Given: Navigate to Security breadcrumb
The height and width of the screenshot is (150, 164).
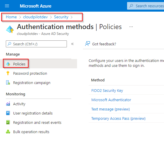Looking at the screenshot, I should pos(61,17).
